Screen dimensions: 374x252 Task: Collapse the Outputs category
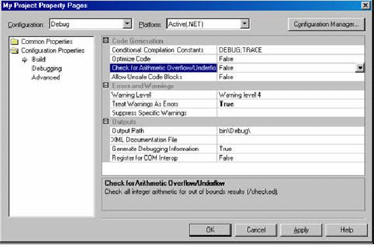coord(106,121)
